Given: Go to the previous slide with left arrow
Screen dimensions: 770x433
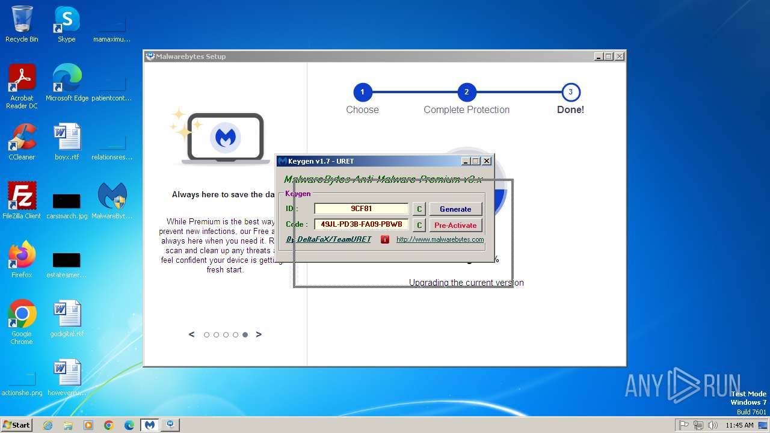Looking at the screenshot, I should pyautogui.click(x=191, y=334).
